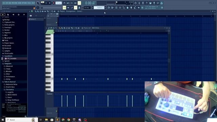Open the BASES HOUSE folder
The image size is (217, 122).
[x=12, y=95]
